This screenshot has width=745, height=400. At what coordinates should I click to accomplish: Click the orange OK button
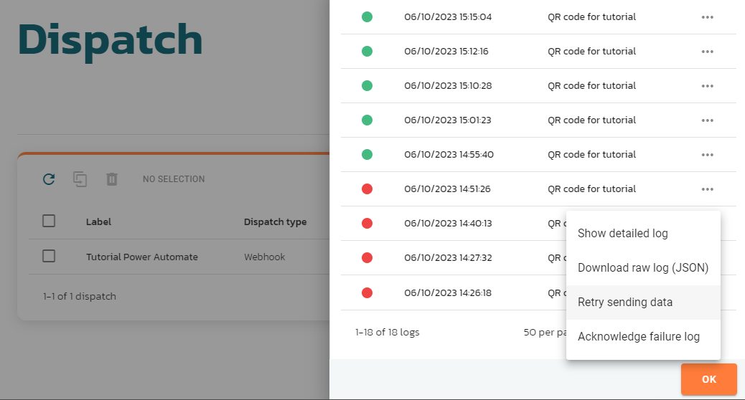click(x=709, y=379)
